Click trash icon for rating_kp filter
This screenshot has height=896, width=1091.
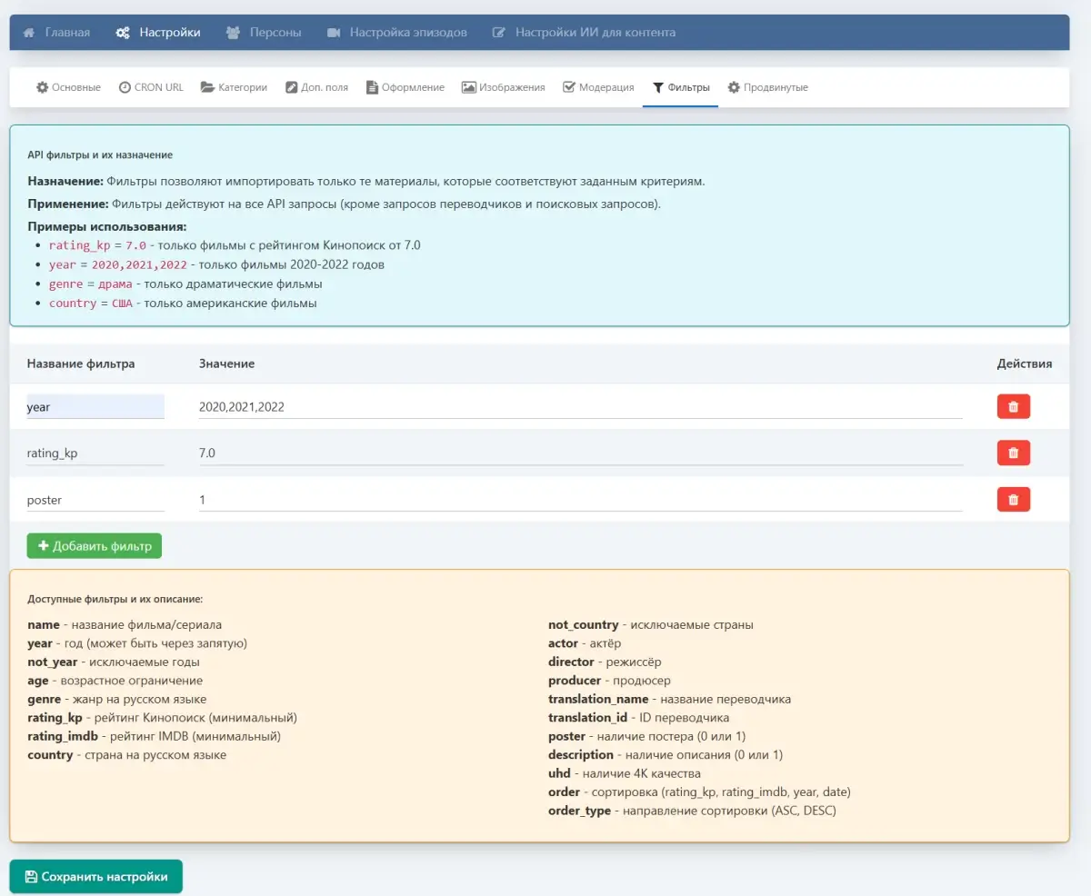1013,453
